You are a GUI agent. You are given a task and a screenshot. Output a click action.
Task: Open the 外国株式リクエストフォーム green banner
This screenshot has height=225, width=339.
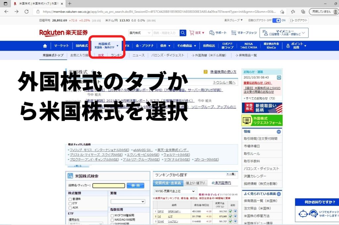point(262,120)
